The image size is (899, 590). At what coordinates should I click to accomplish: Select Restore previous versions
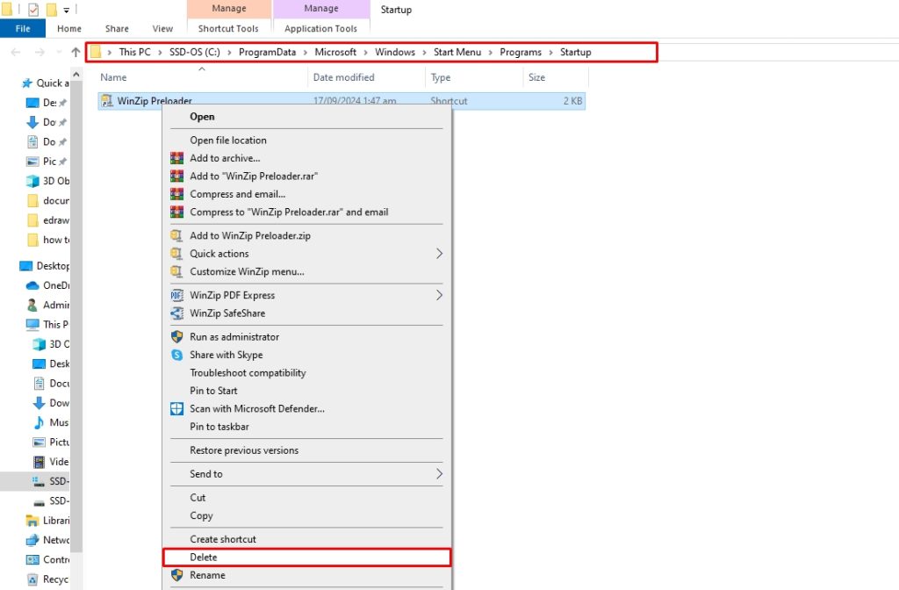pos(306,450)
